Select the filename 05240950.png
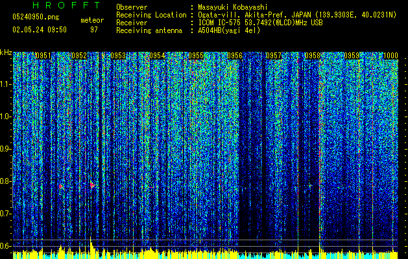This screenshot has width=408, height=259. [x=36, y=17]
